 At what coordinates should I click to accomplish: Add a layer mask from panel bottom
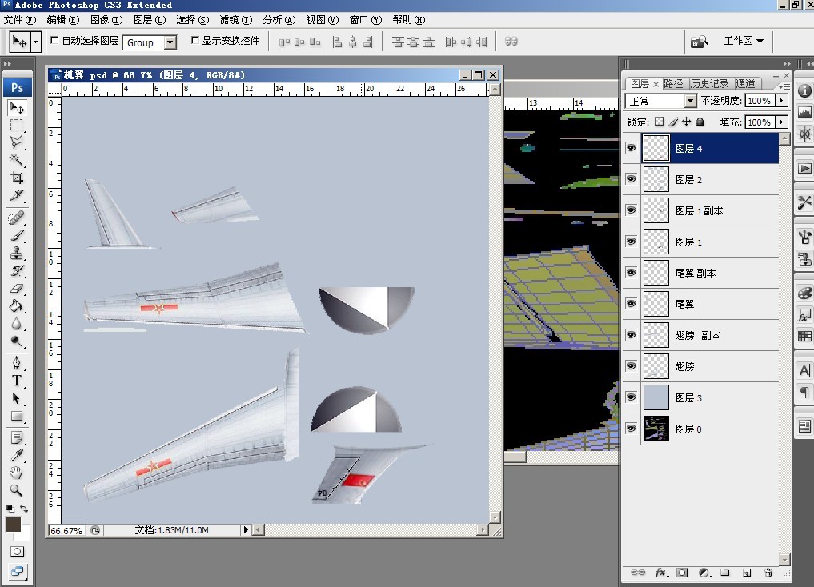[682, 573]
